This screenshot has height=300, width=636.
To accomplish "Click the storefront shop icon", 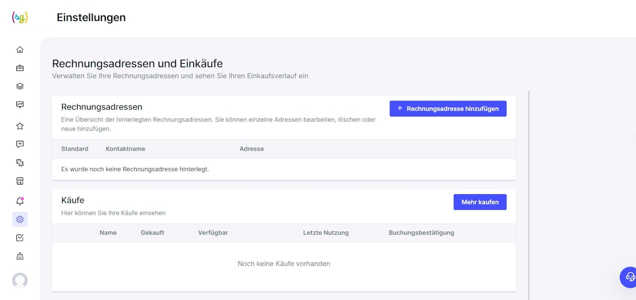I will coord(20,181).
